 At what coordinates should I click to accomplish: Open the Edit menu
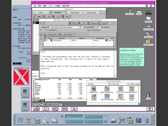click(45, 6)
